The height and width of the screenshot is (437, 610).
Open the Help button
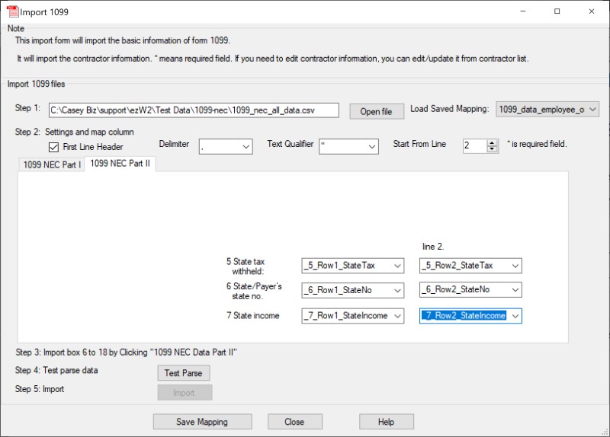[386, 422]
